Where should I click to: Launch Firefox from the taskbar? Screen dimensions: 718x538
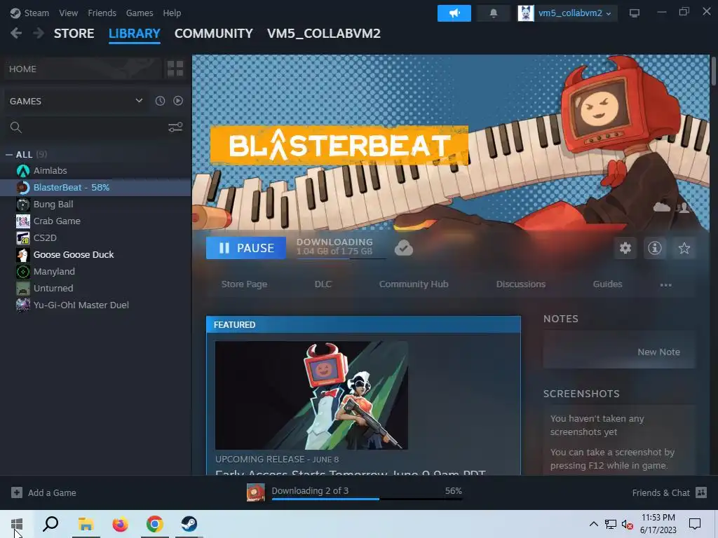121,524
